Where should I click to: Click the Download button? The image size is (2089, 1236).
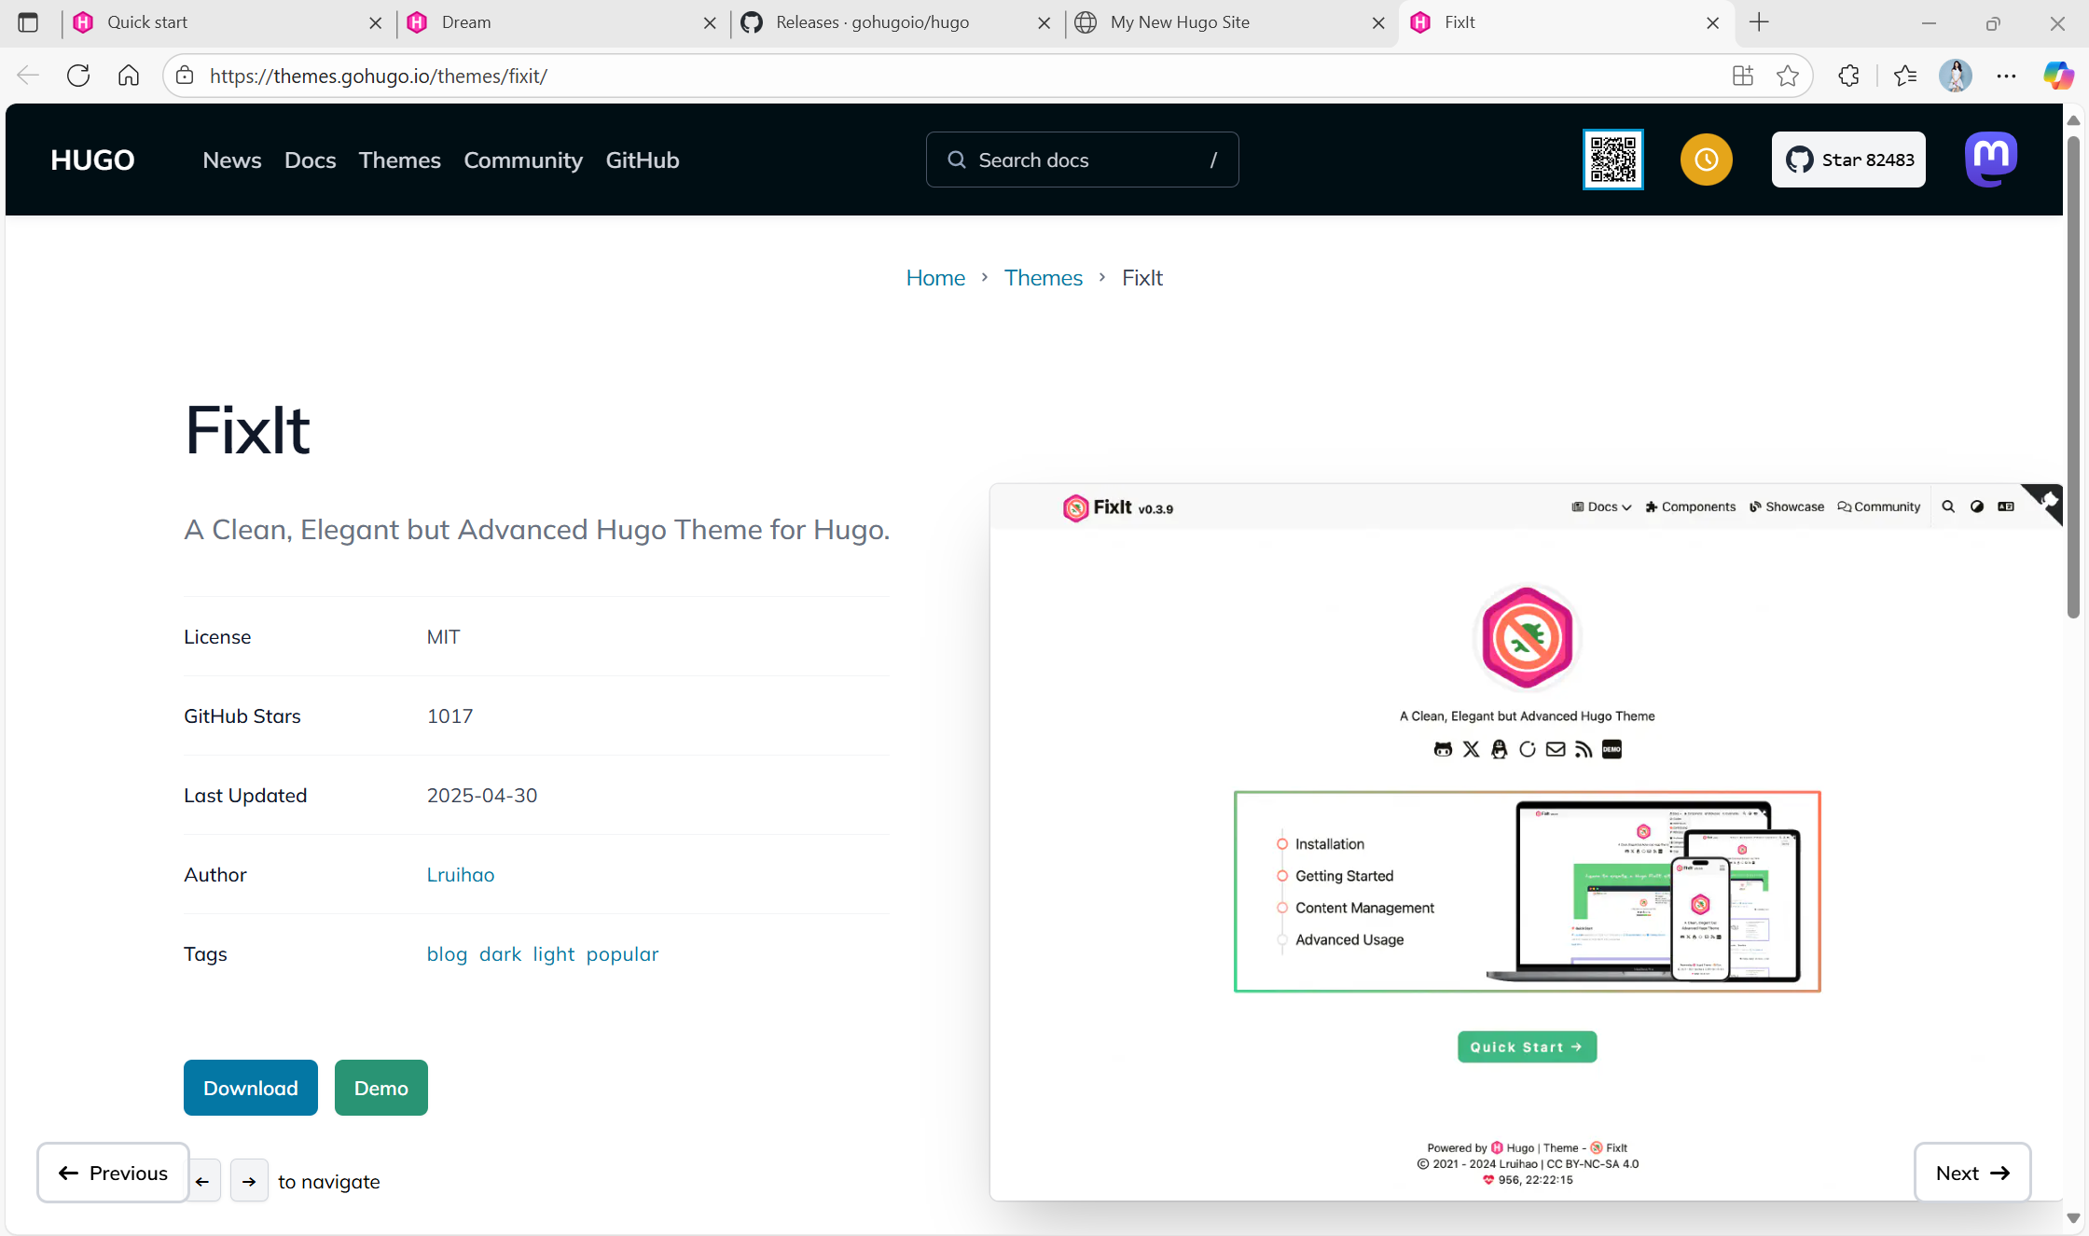pos(251,1088)
